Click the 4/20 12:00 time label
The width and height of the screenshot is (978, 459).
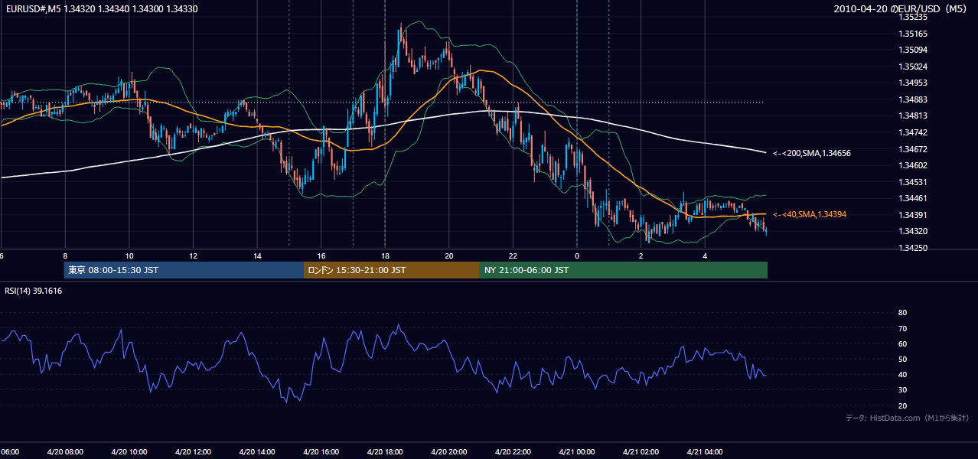[x=193, y=451]
